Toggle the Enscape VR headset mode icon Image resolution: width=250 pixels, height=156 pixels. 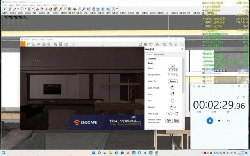(x=164, y=44)
